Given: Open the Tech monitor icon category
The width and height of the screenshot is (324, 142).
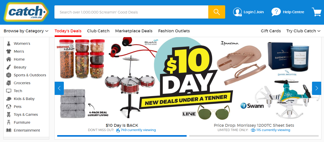Looking at the screenshot, I should tap(9, 91).
